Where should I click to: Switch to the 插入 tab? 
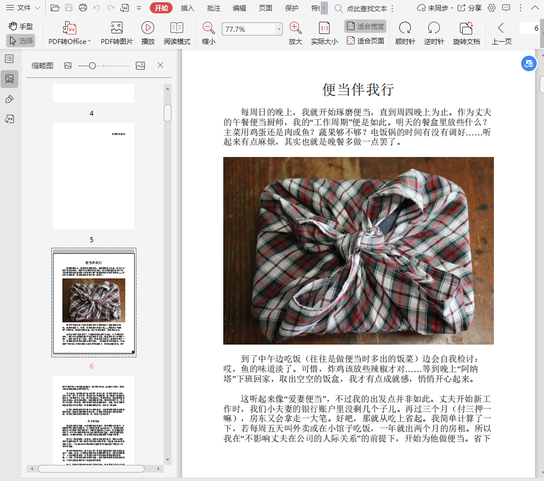[187, 8]
